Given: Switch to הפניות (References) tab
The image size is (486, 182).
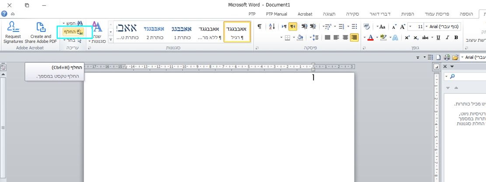Looking at the screenshot, I should click(408, 14).
